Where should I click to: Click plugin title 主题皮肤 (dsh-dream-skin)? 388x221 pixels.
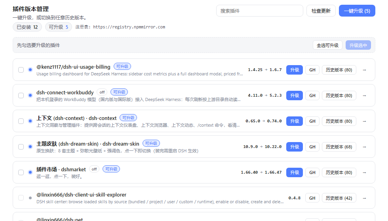tap(67, 144)
